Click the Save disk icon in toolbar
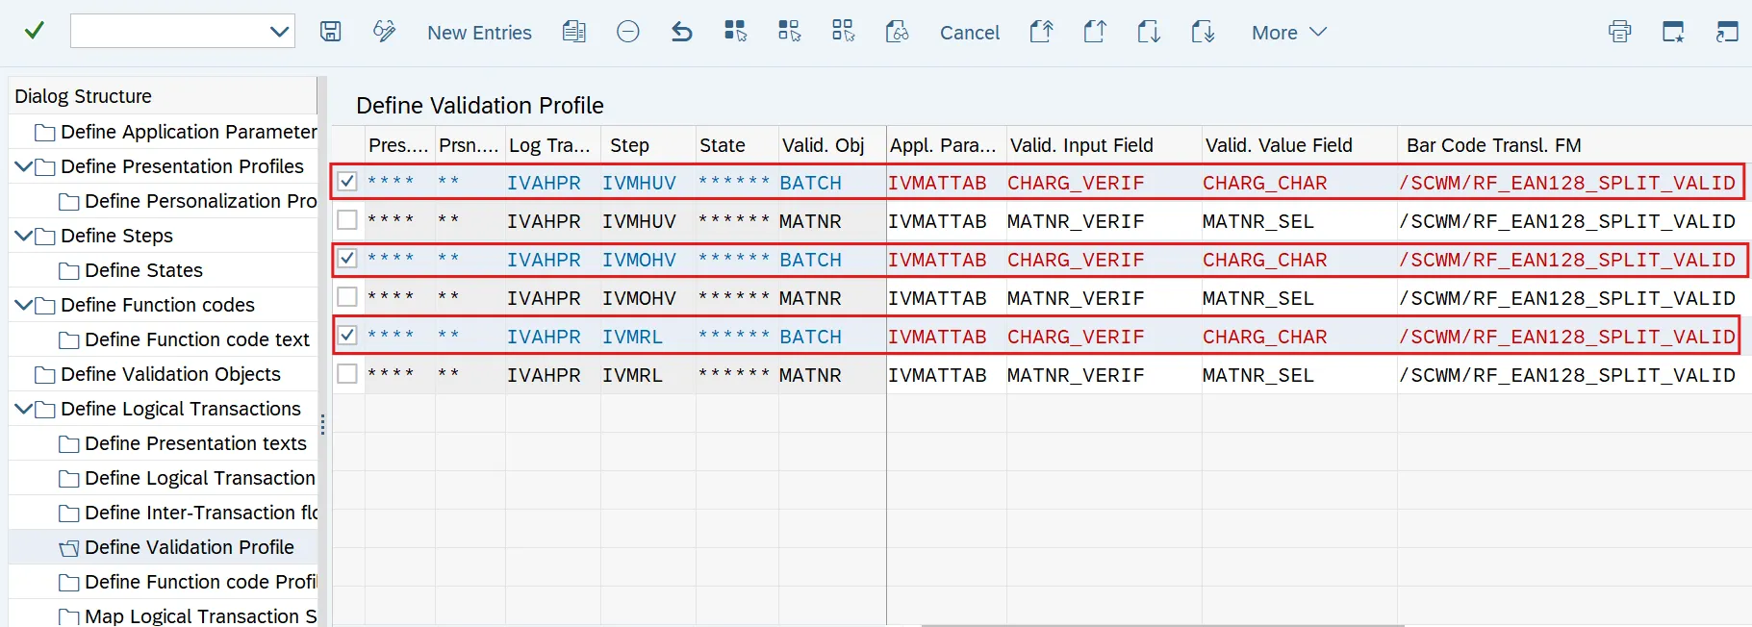Image resolution: width=1752 pixels, height=627 pixels. [330, 32]
